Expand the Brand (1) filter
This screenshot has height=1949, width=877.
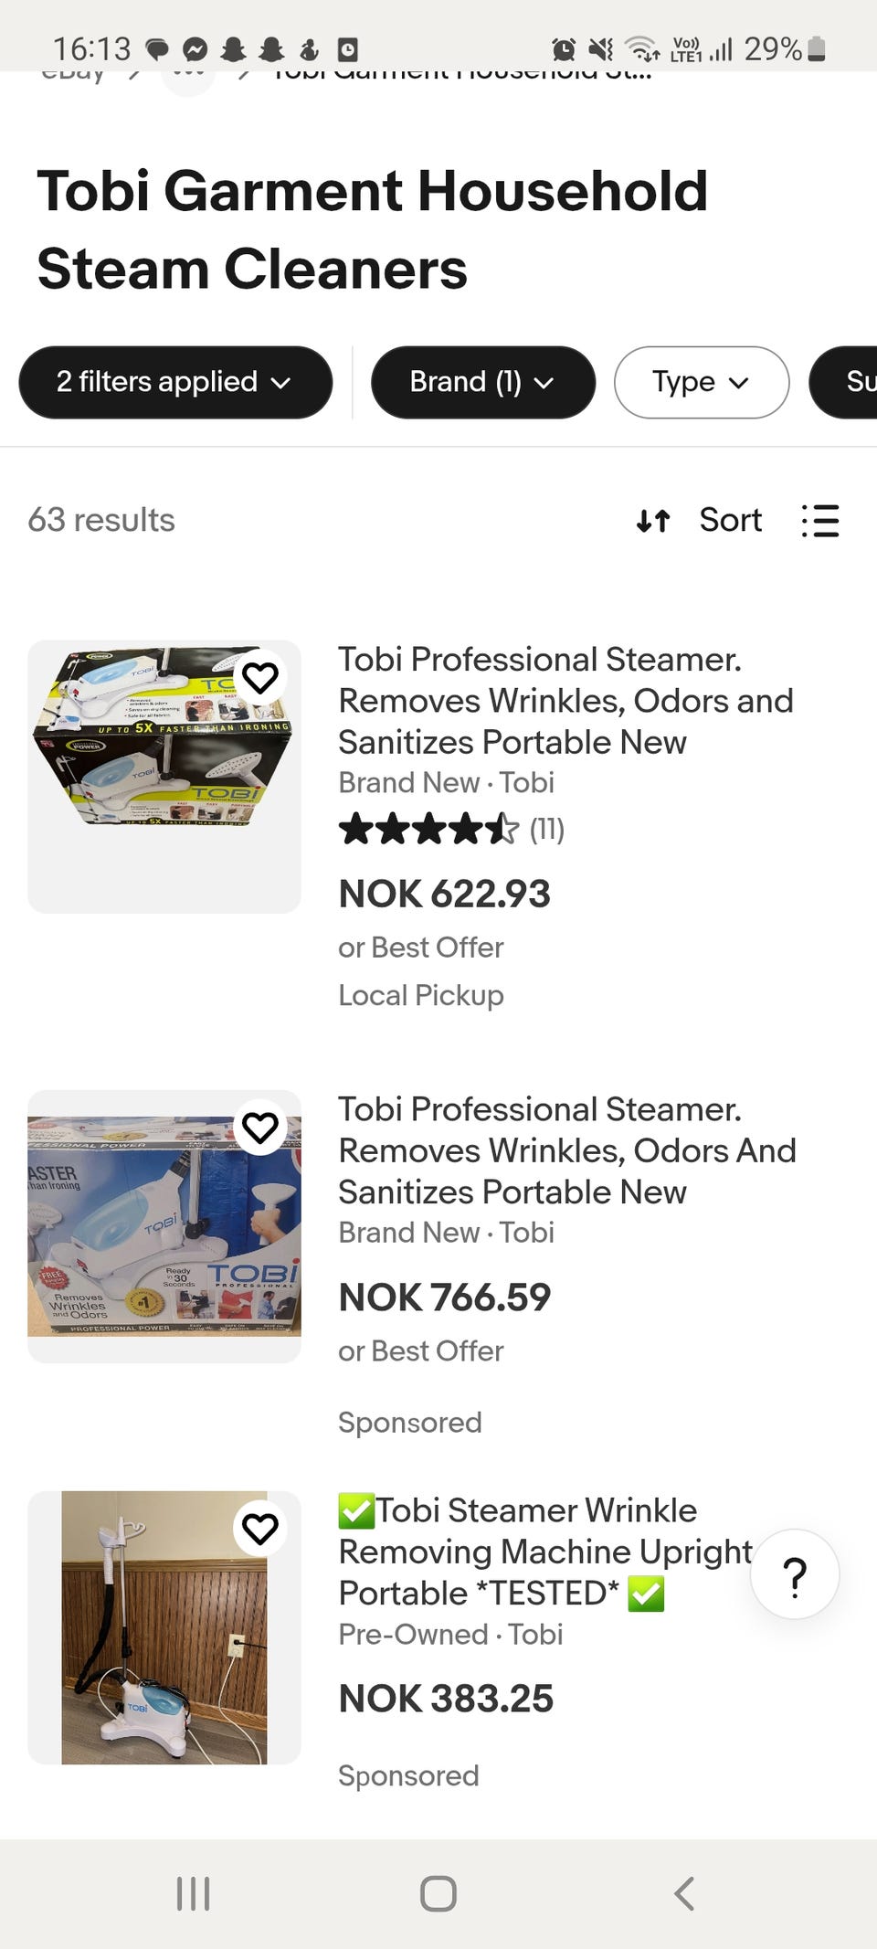482,382
